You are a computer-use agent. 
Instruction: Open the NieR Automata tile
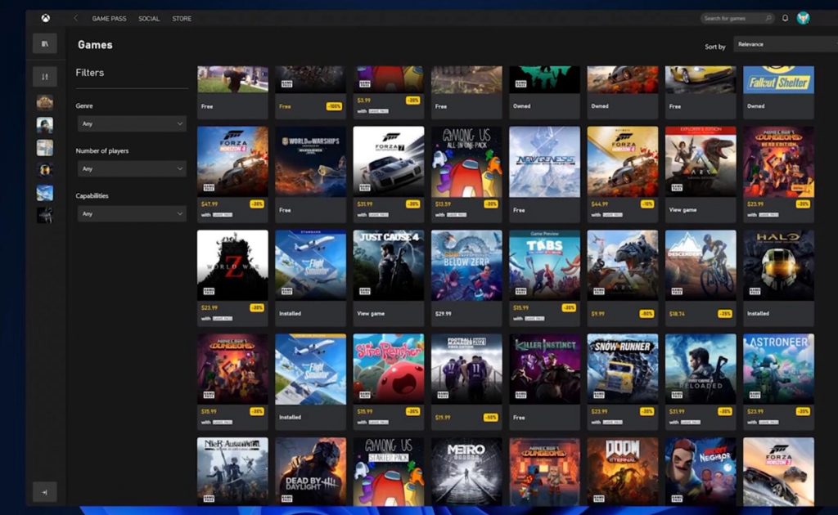click(x=232, y=471)
